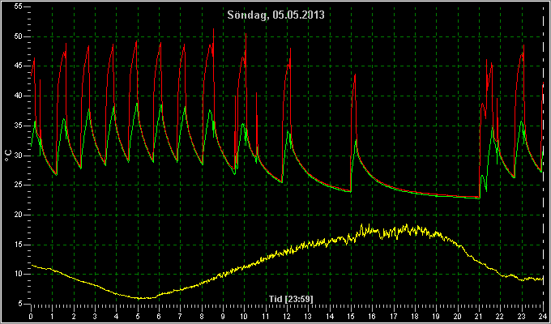The height and width of the screenshot is (324, 551).
Task: Click hour 20 on the time axis
Action: (458, 316)
